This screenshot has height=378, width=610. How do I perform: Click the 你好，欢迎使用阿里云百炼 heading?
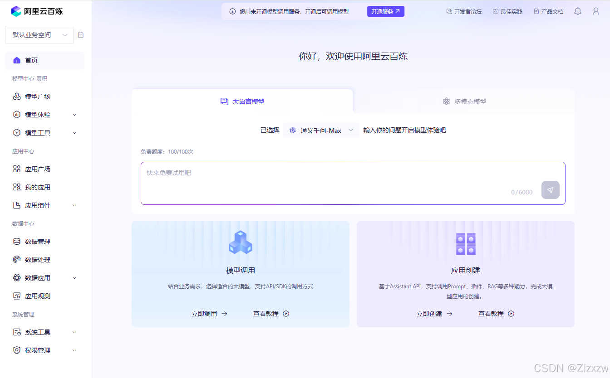(353, 56)
